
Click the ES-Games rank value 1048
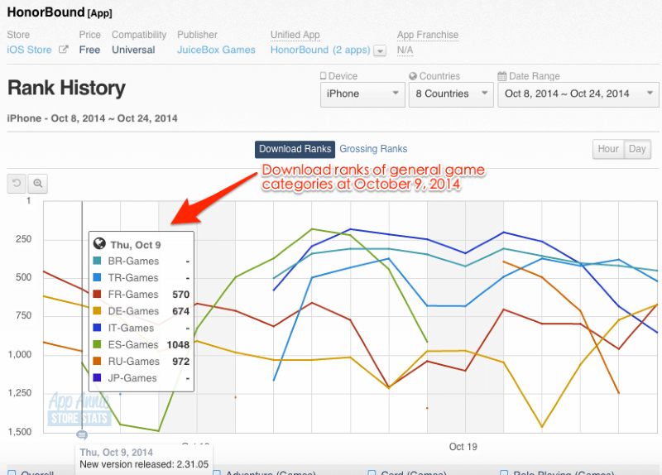(x=178, y=345)
